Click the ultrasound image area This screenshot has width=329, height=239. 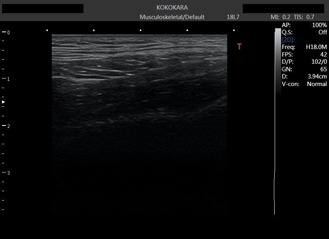[139, 125]
